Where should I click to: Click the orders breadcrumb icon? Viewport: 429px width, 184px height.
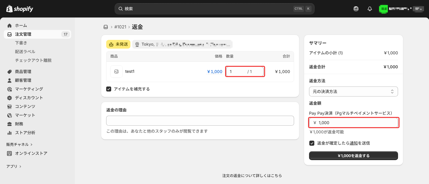click(x=106, y=27)
